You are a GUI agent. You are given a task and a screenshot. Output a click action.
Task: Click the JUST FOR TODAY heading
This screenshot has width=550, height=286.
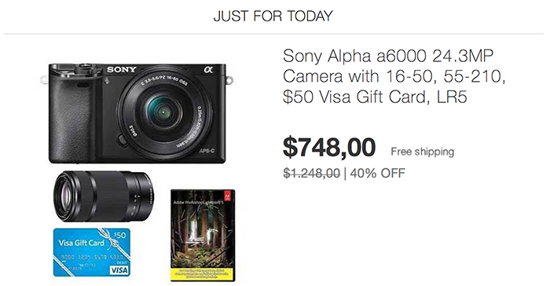point(273,16)
